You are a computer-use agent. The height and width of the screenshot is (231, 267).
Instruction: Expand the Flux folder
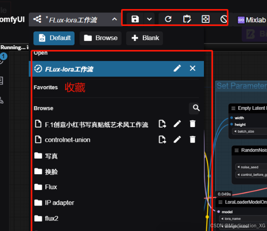click(45, 187)
